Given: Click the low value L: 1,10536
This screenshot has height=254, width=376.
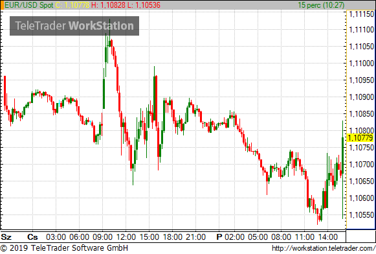Looking at the screenshot, I should pos(144,5).
